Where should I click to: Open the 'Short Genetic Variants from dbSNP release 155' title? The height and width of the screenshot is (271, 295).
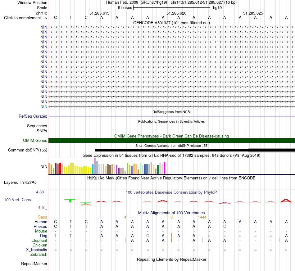pyautogui.click(x=171, y=146)
